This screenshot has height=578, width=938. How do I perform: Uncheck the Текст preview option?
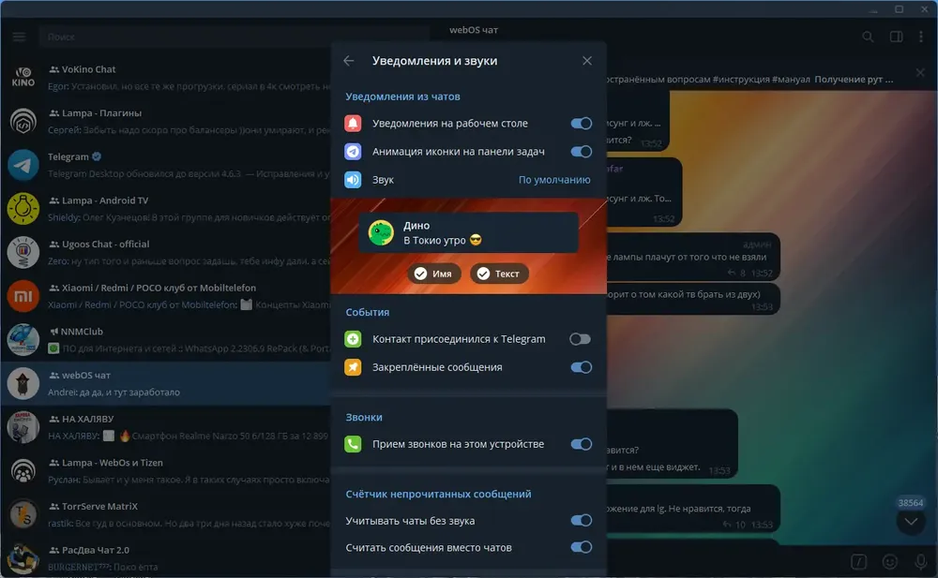[499, 274]
